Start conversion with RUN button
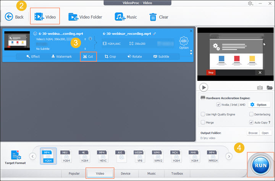275x181 pixels. point(260,165)
